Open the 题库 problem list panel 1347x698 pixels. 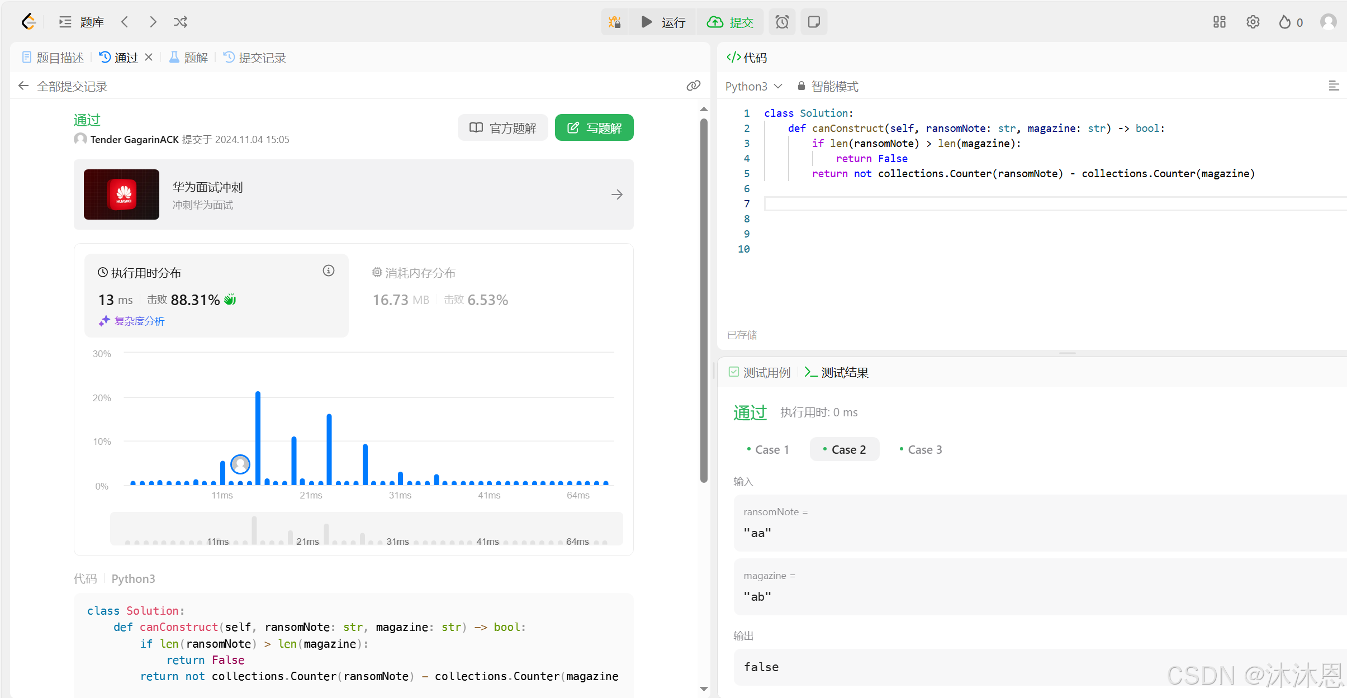pyautogui.click(x=82, y=22)
